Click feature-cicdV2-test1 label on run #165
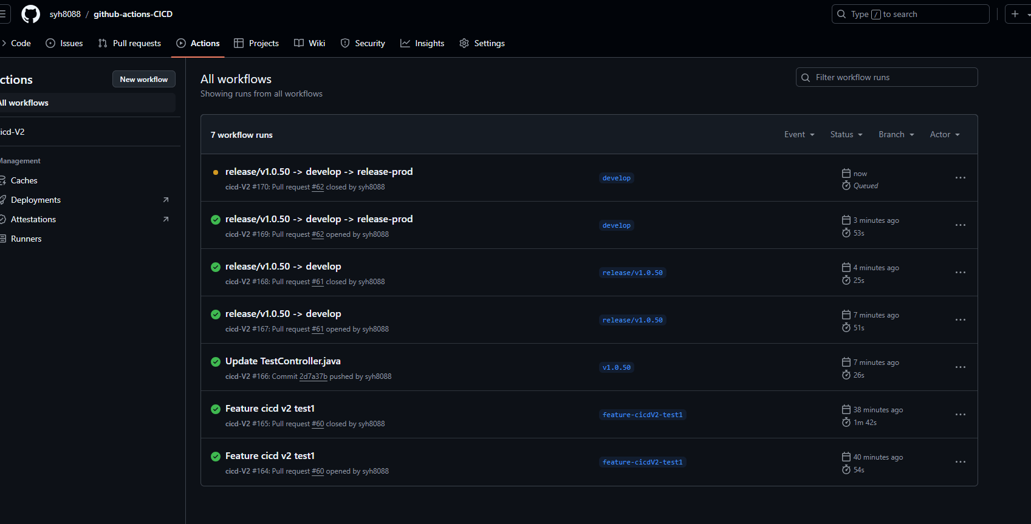 tap(643, 415)
